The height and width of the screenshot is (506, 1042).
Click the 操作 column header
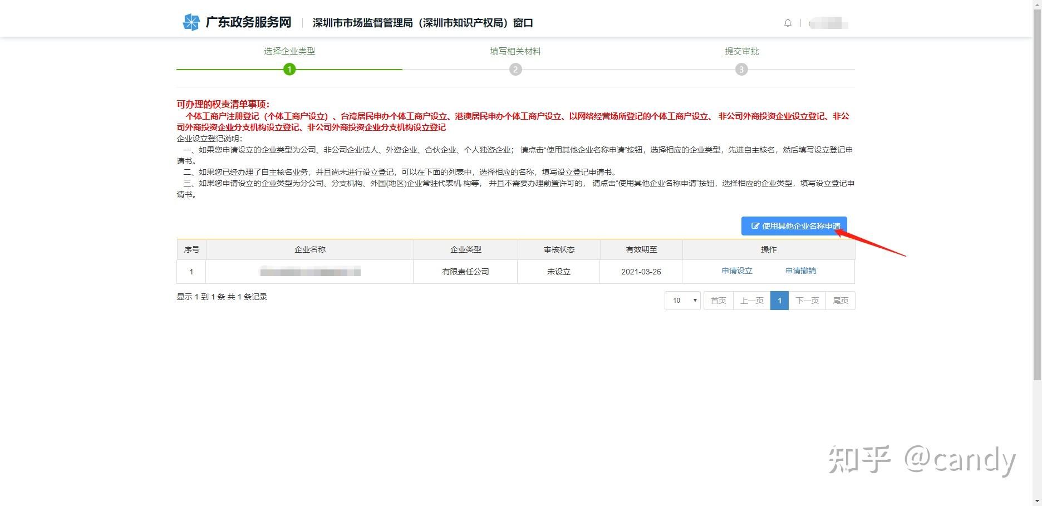[769, 249]
